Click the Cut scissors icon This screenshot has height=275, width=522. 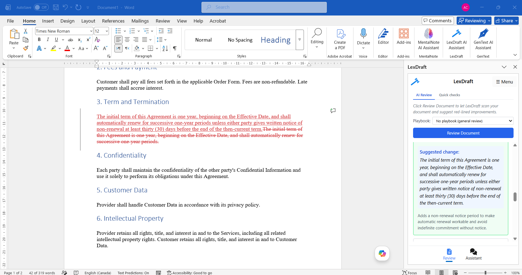click(x=26, y=31)
